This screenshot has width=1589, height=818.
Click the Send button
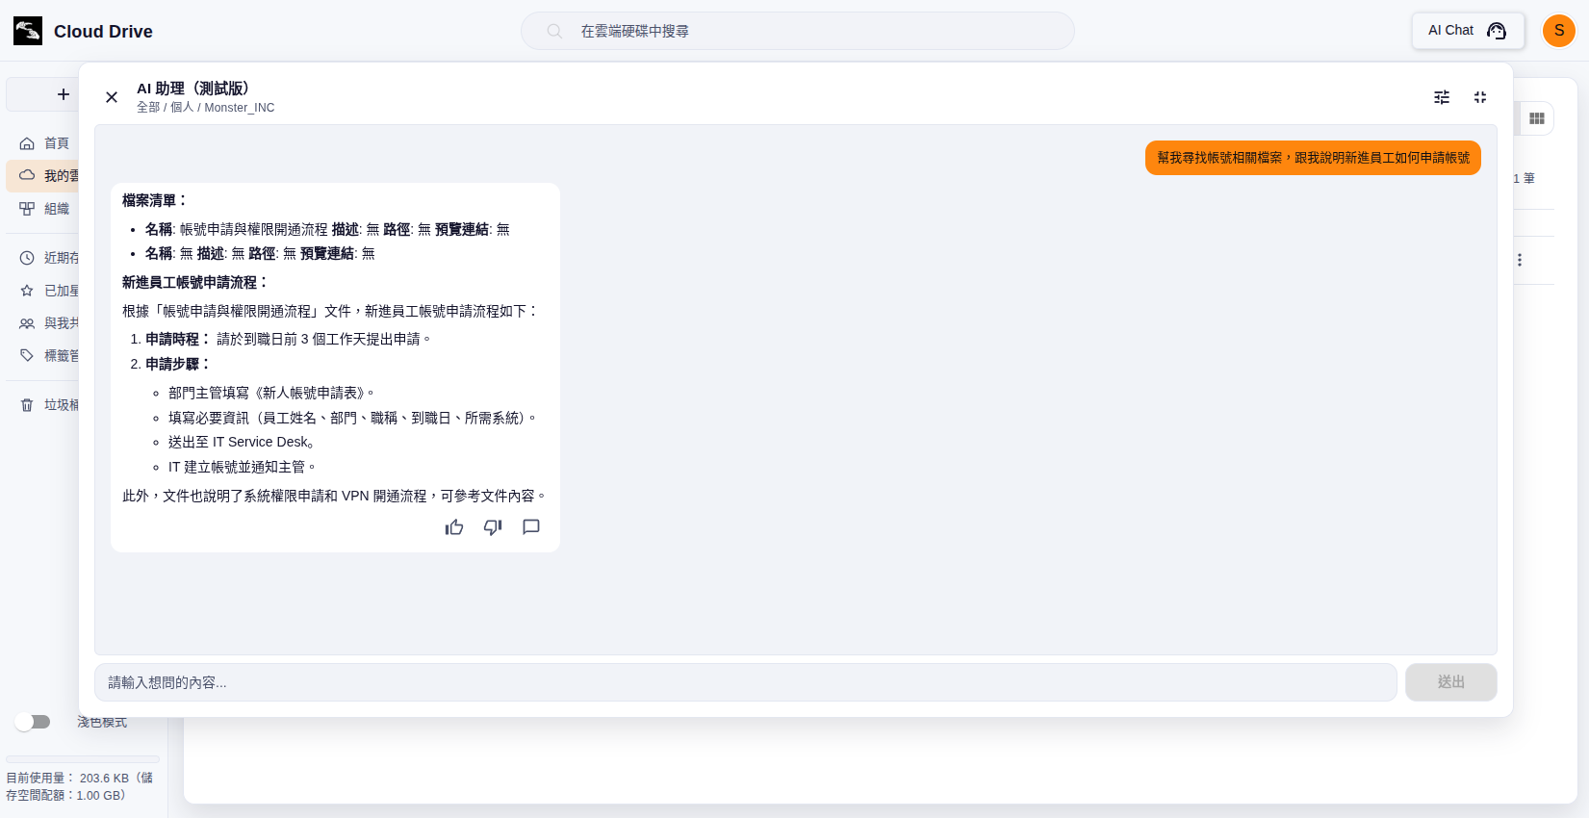click(x=1451, y=682)
